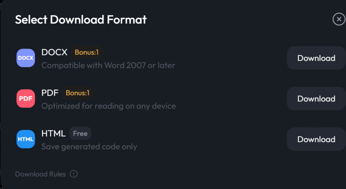Click the Bonus:1 badge beside DOCX
Screen dimensions: 346x189
click(86, 52)
